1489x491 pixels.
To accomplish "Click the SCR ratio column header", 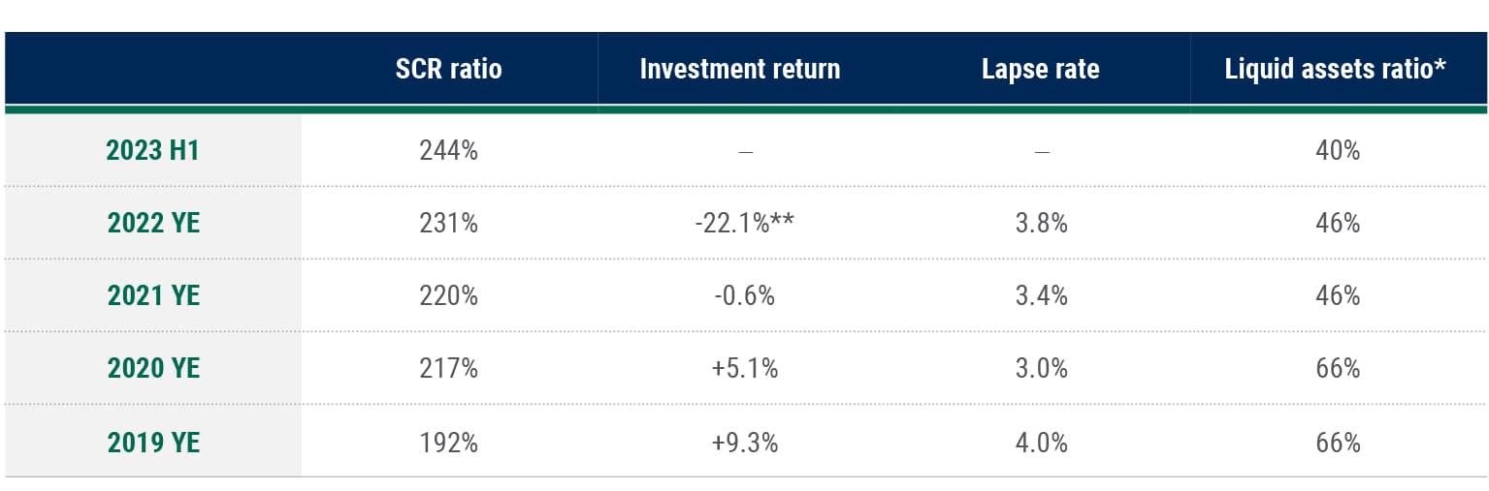I will click(448, 70).
